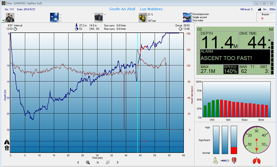The image size is (277, 167).
Task: Click the 4:57 Interval value
Action: pos(15,26)
